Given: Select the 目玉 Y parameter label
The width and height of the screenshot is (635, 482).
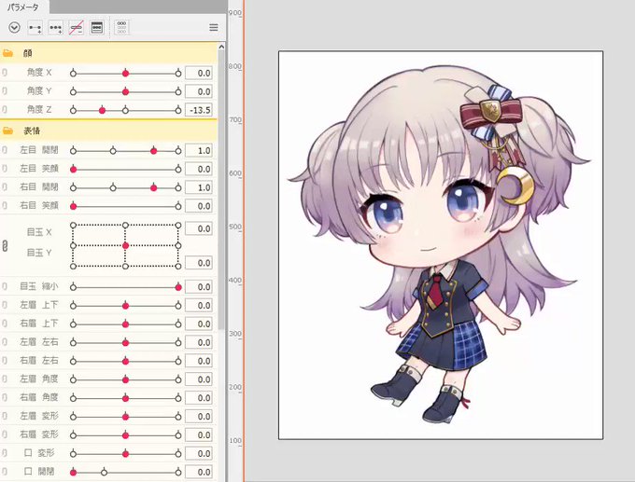Looking at the screenshot, I should click(x=39, y=253).
